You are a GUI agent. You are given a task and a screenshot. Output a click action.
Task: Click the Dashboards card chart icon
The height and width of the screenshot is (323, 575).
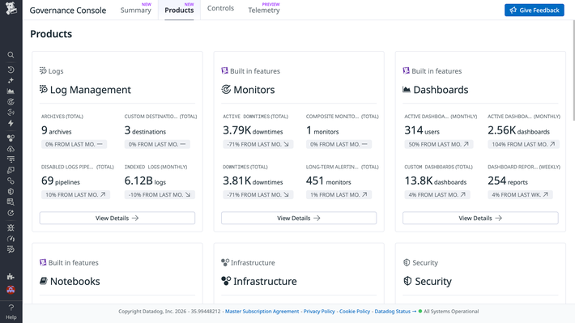[407, 89]
